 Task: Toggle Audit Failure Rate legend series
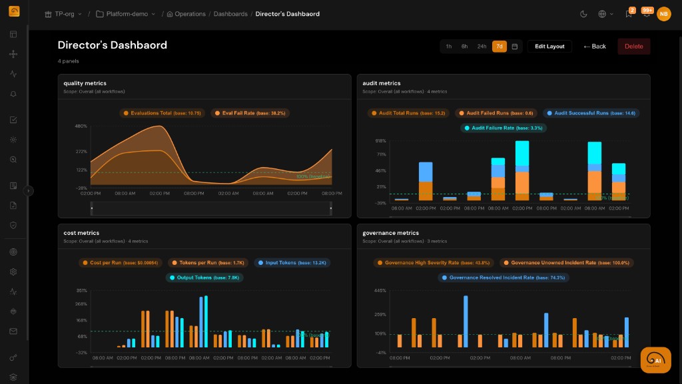click(x=504, y=128)
